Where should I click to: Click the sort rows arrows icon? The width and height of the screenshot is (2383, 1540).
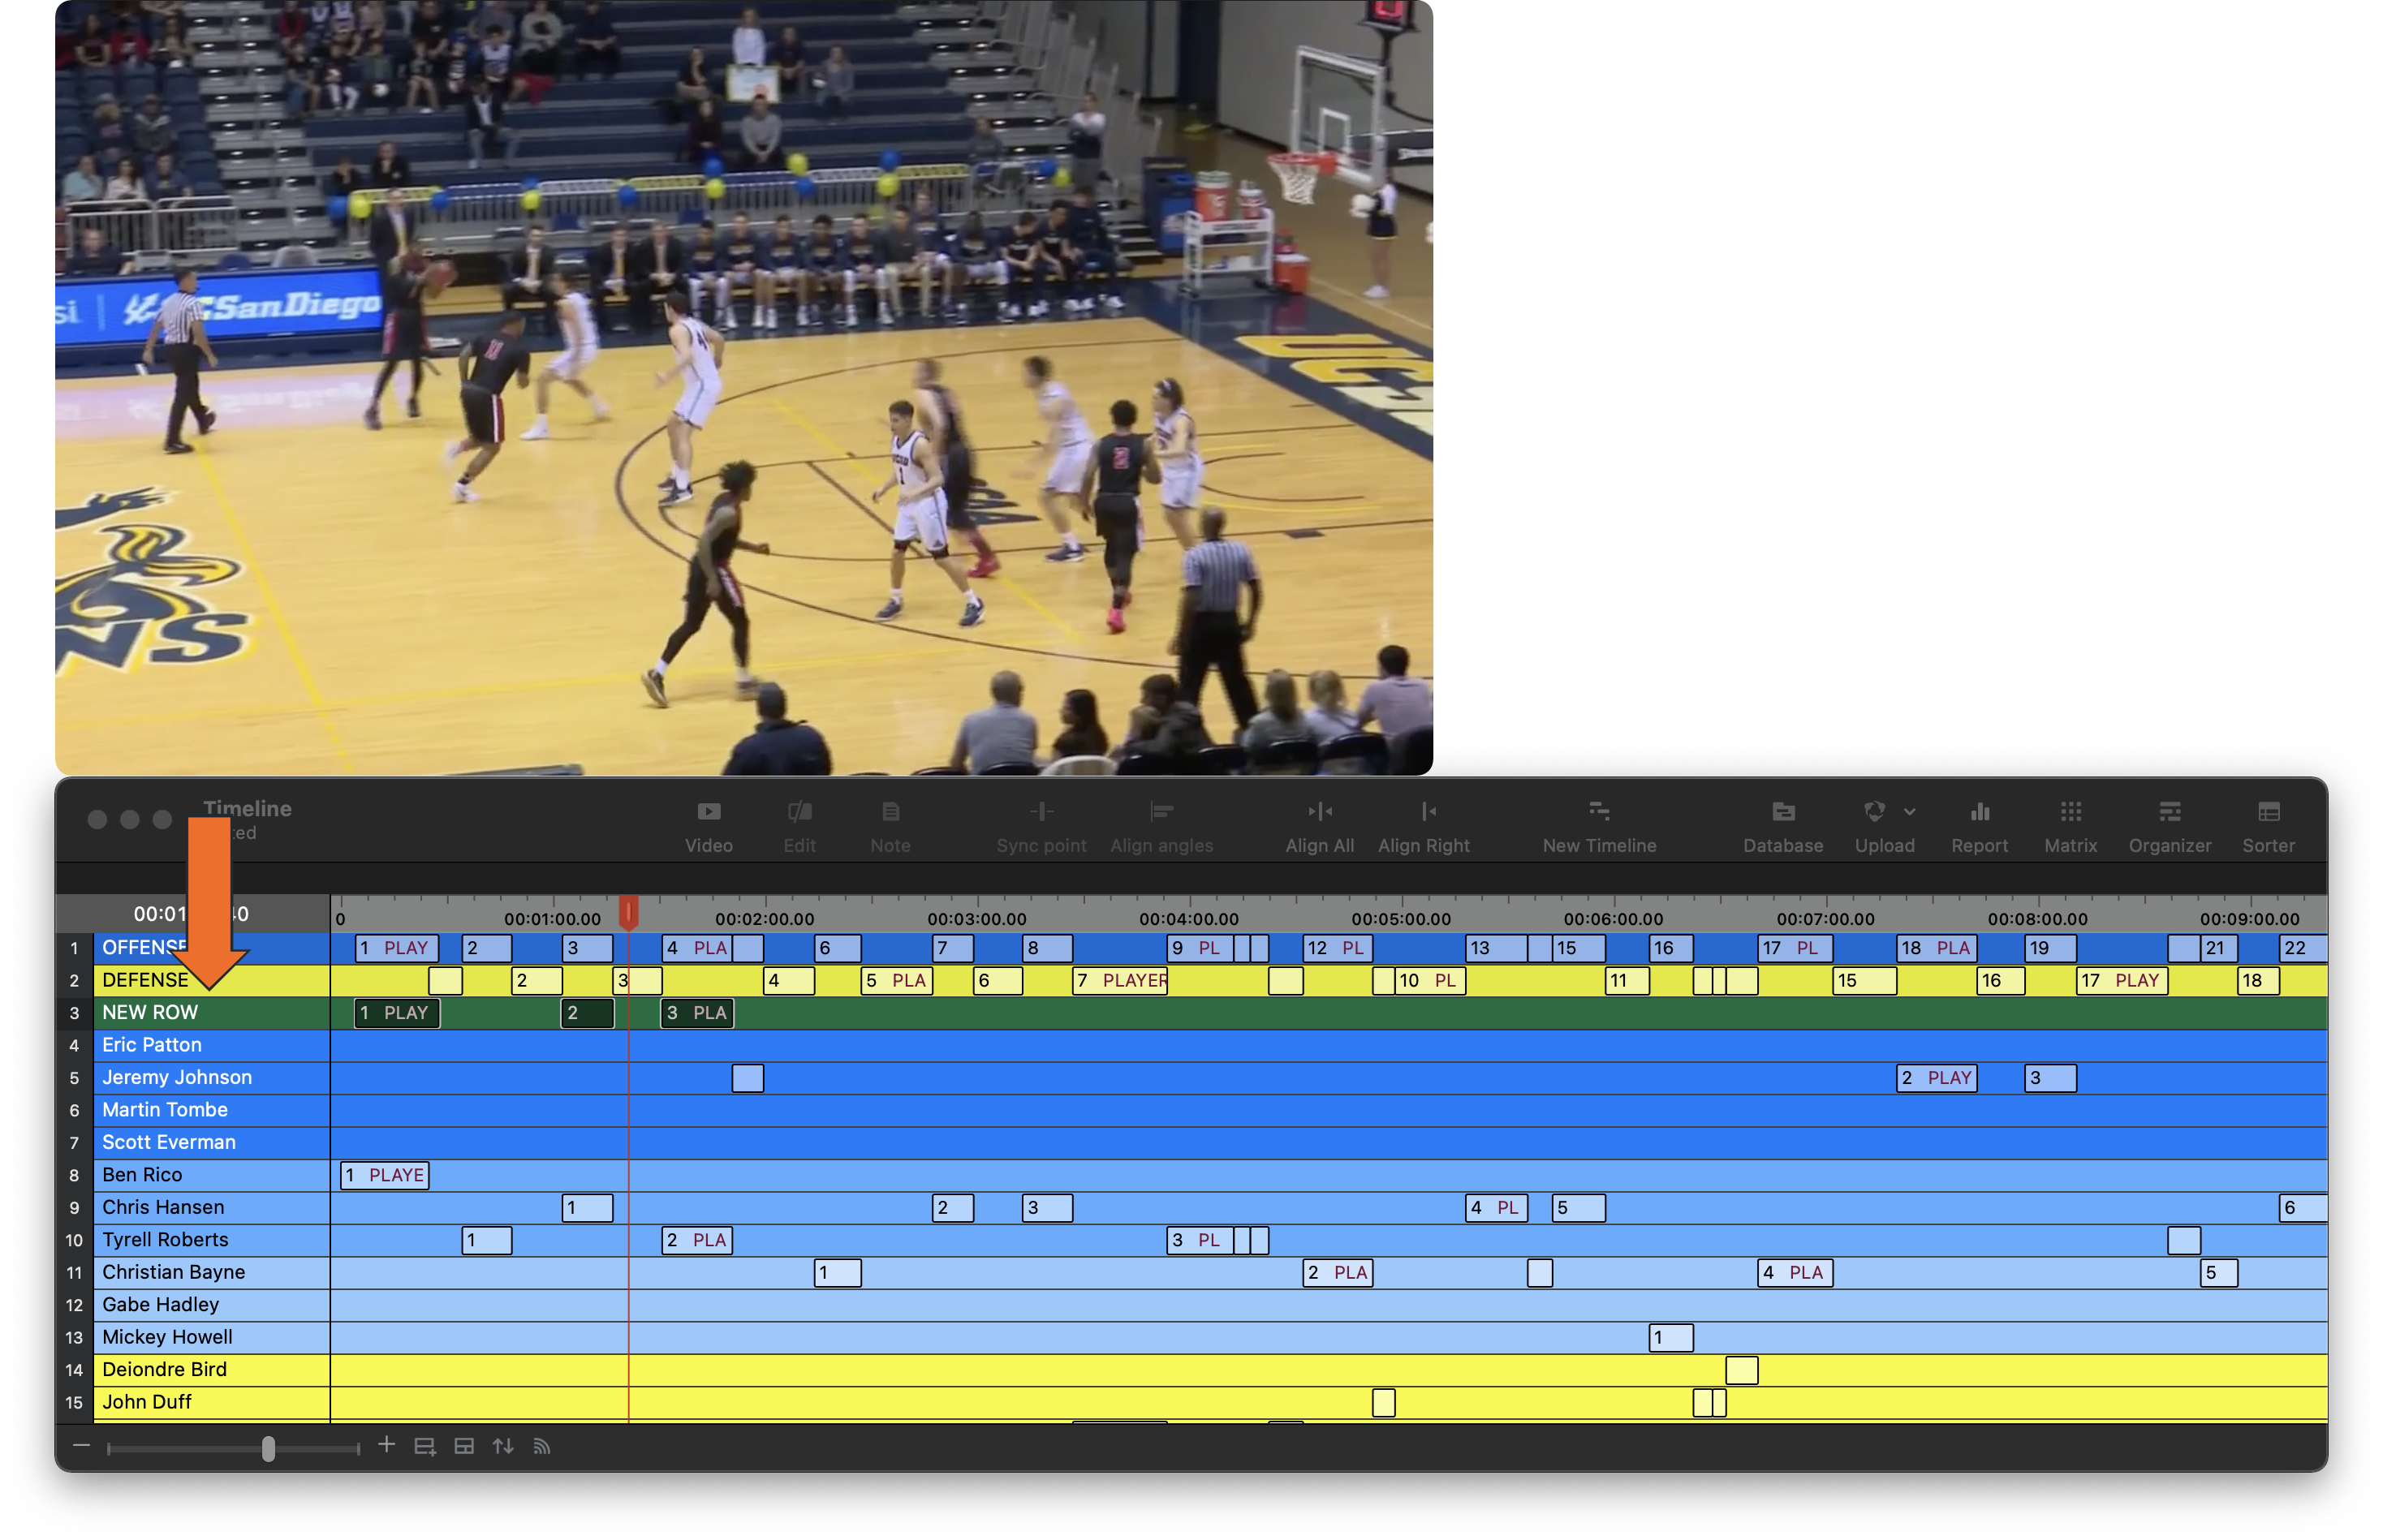point(502,1445)
